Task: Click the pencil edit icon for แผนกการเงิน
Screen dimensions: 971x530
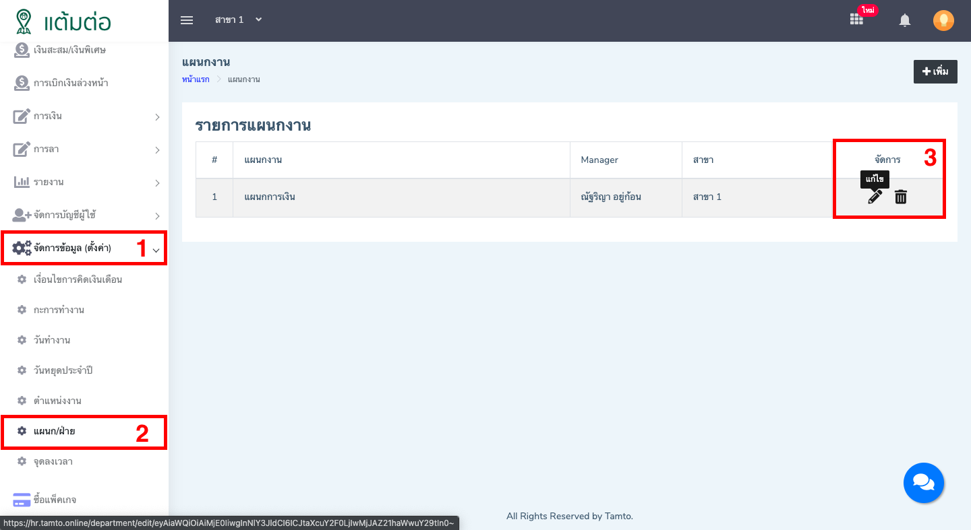Action: point(875,197)
